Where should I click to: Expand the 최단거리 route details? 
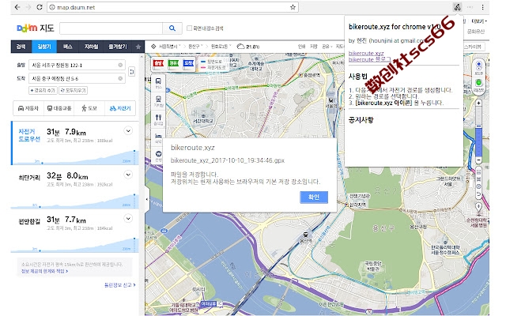128,175
